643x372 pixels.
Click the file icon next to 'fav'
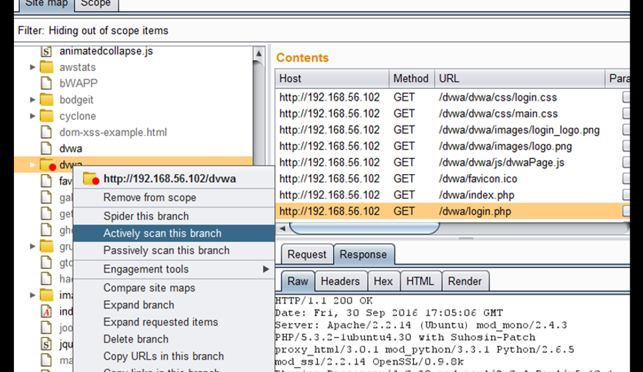click(46, 181)
